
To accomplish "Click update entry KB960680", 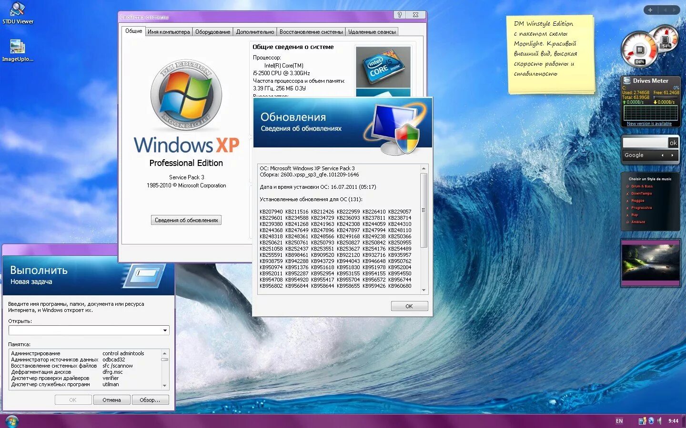I will (400, 286).
